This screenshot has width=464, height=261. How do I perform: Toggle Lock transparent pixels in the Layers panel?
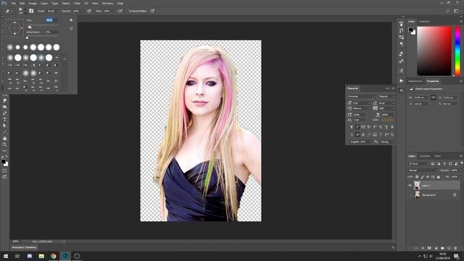pyautogui.click(x=417, y=177)
